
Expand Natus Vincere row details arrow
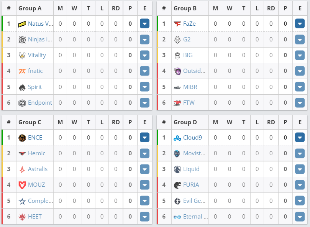point(144,23)
